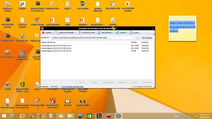
Task: Select the Papelera de reciclaje desktop icon
Action: point(7,6)
